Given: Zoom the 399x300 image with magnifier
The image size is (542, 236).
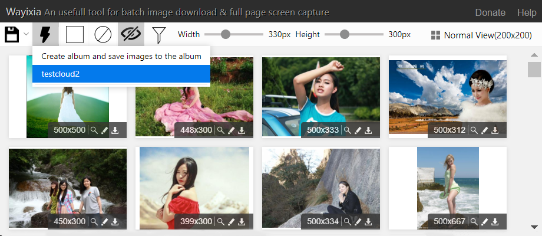Looking at the screenshot, I should pos(220,221).
